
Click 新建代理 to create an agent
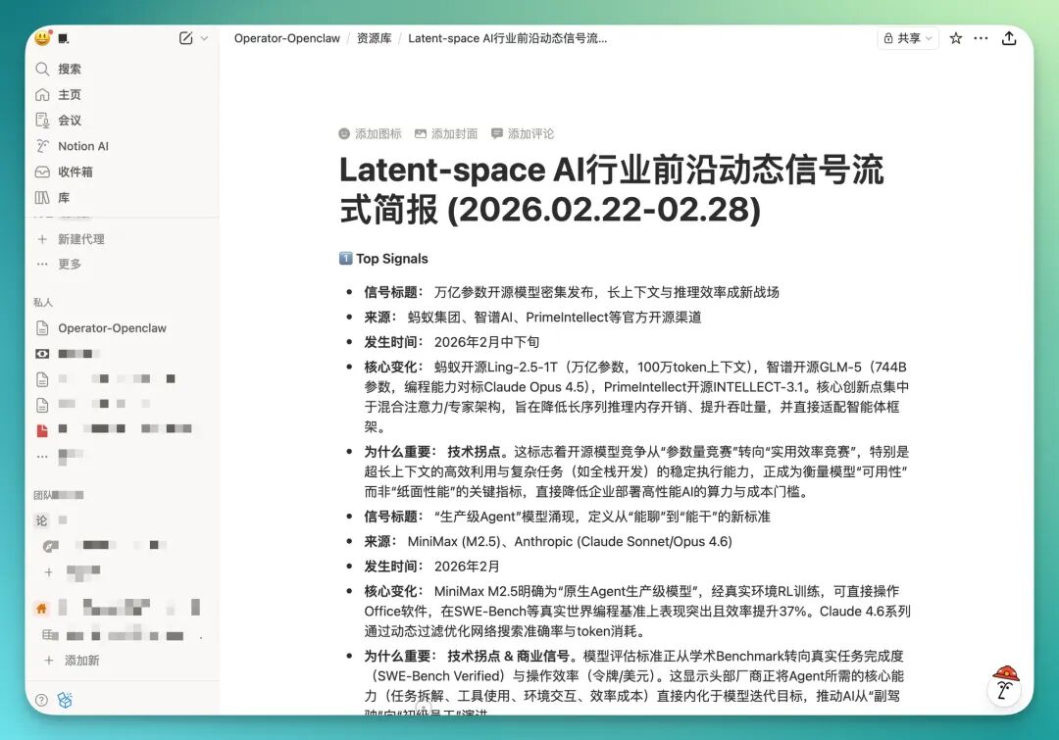click(x=81, y=239)
